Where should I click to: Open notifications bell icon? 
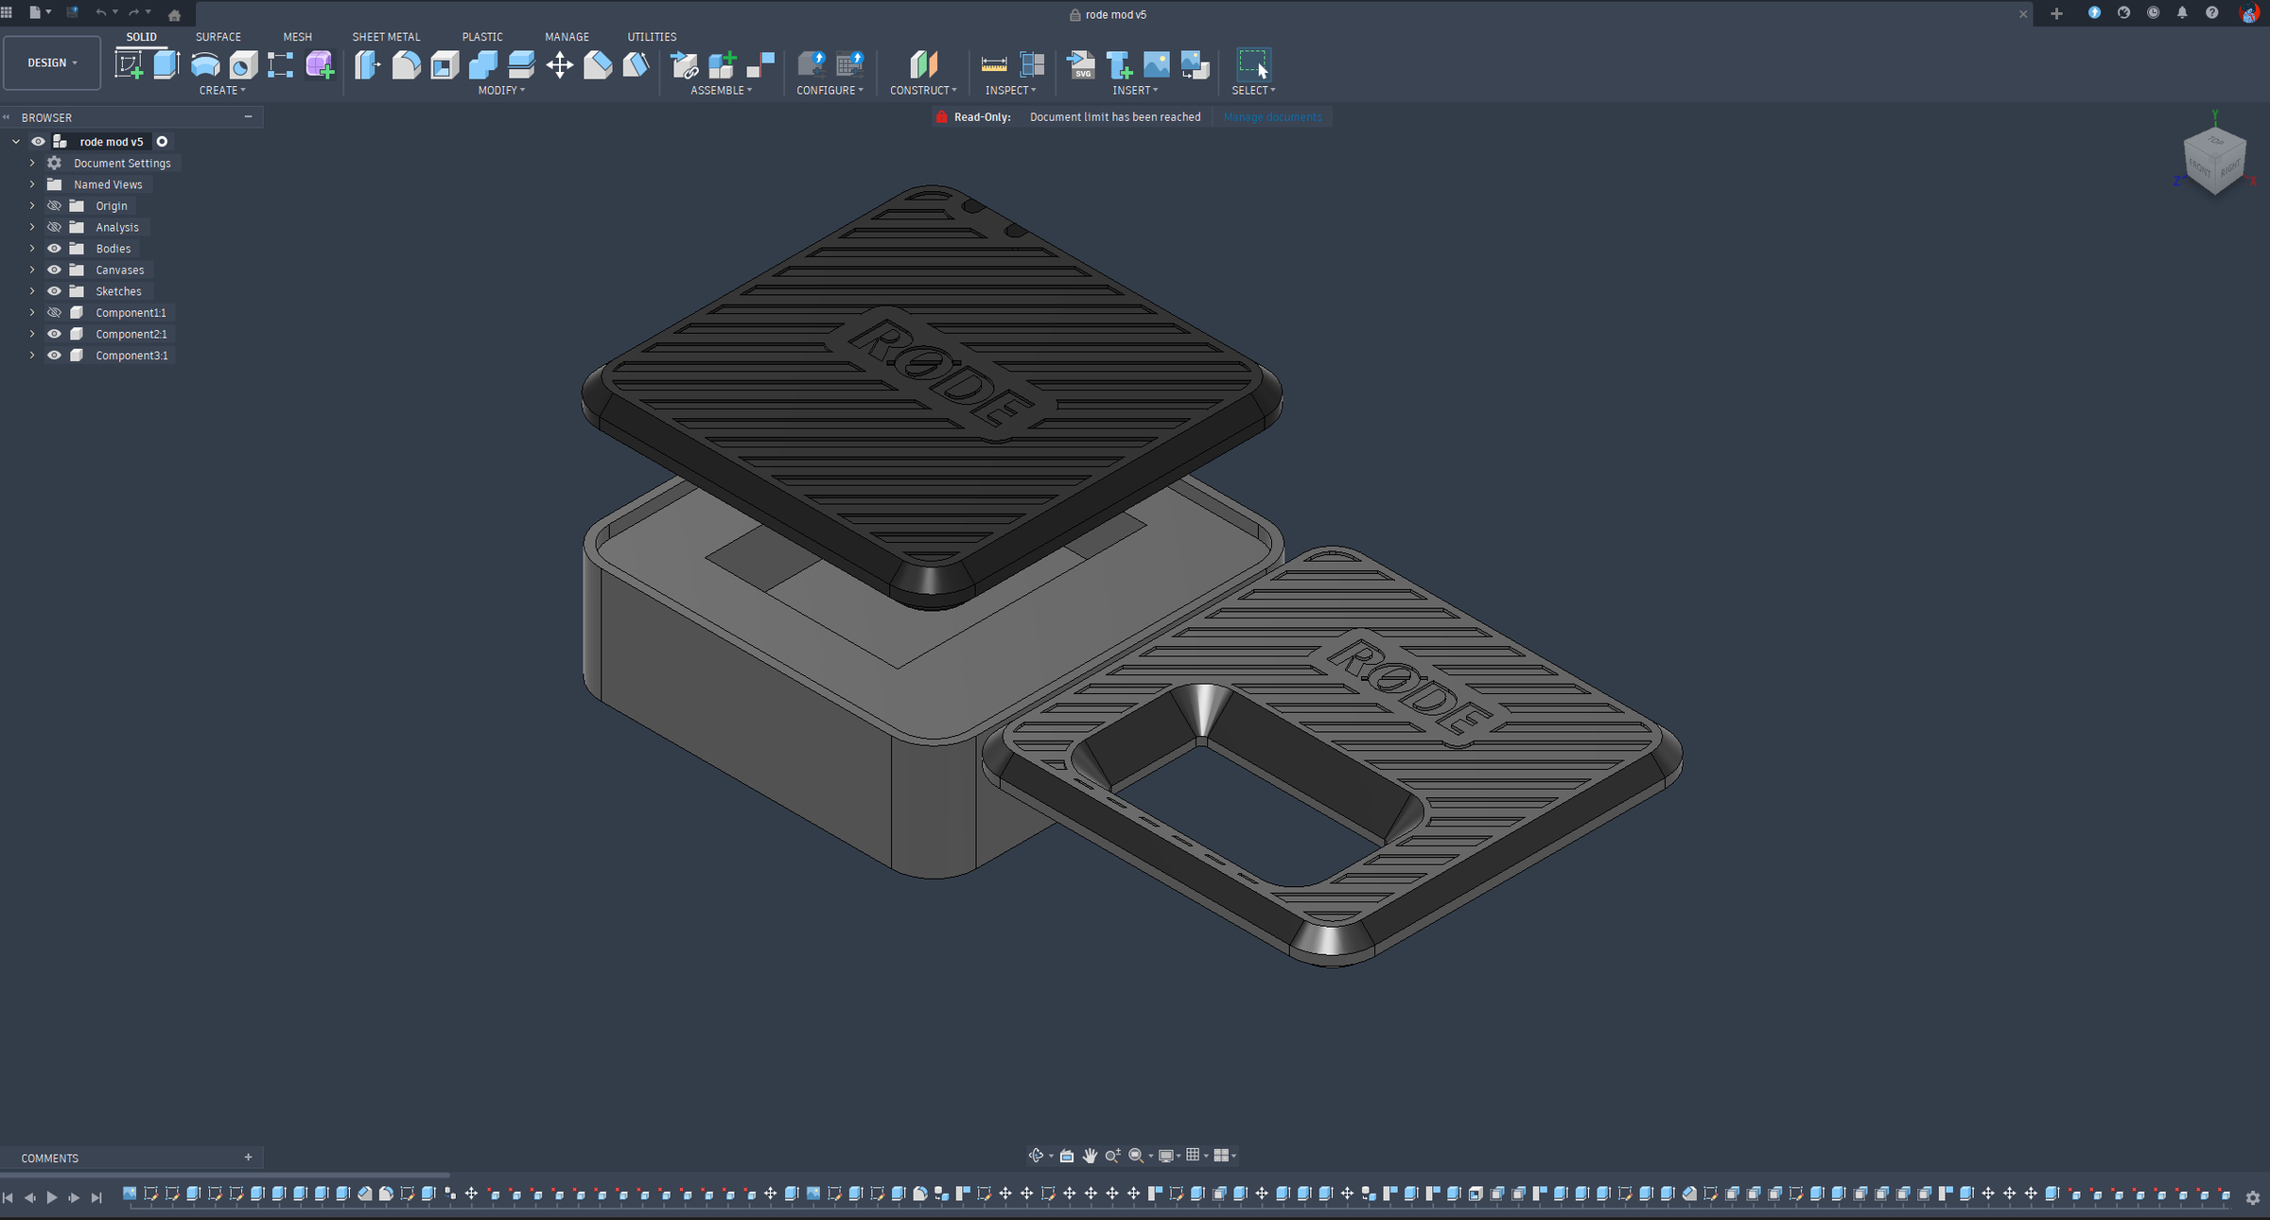pyautogui.click(x=2182, y=13)
